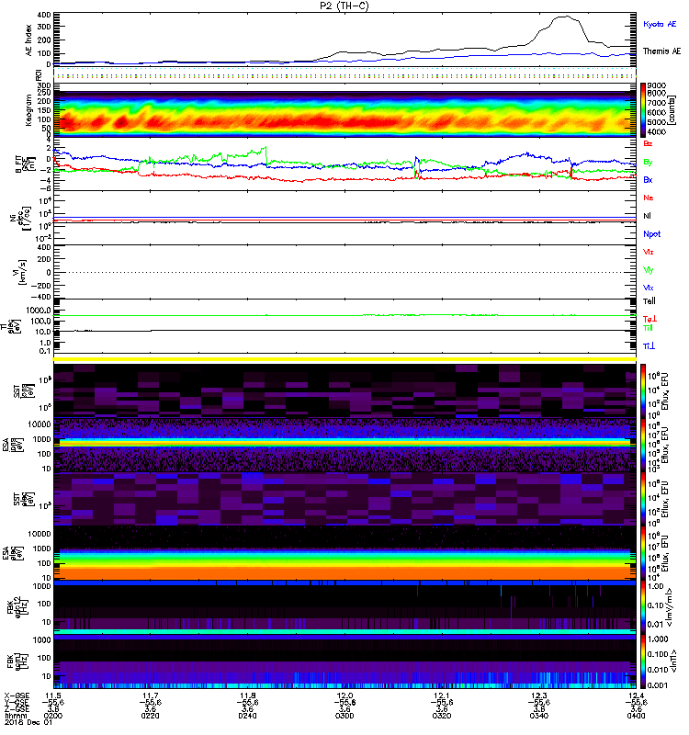Viewport: 689px width, 735px height.
Task: Select the red "Te⊥" temperature legend label
Action: click(649, 319)
